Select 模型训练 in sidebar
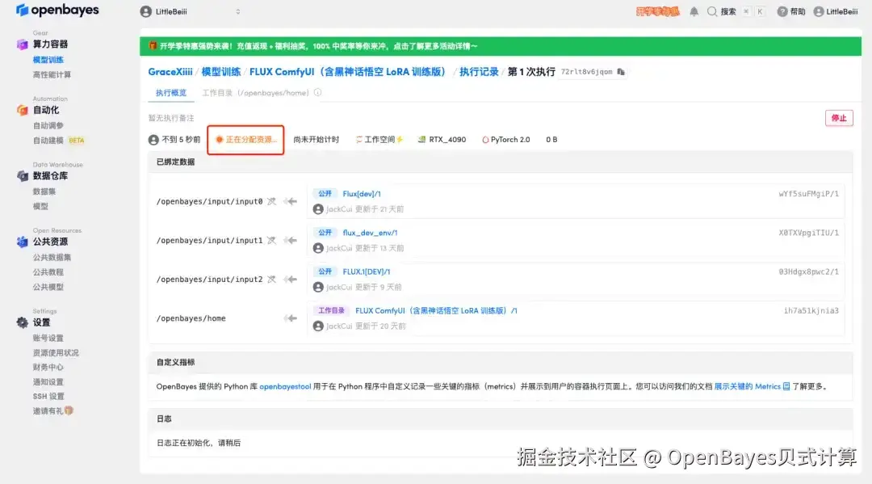The width and height of the screenshot is (872, 484). coord(48,60)
